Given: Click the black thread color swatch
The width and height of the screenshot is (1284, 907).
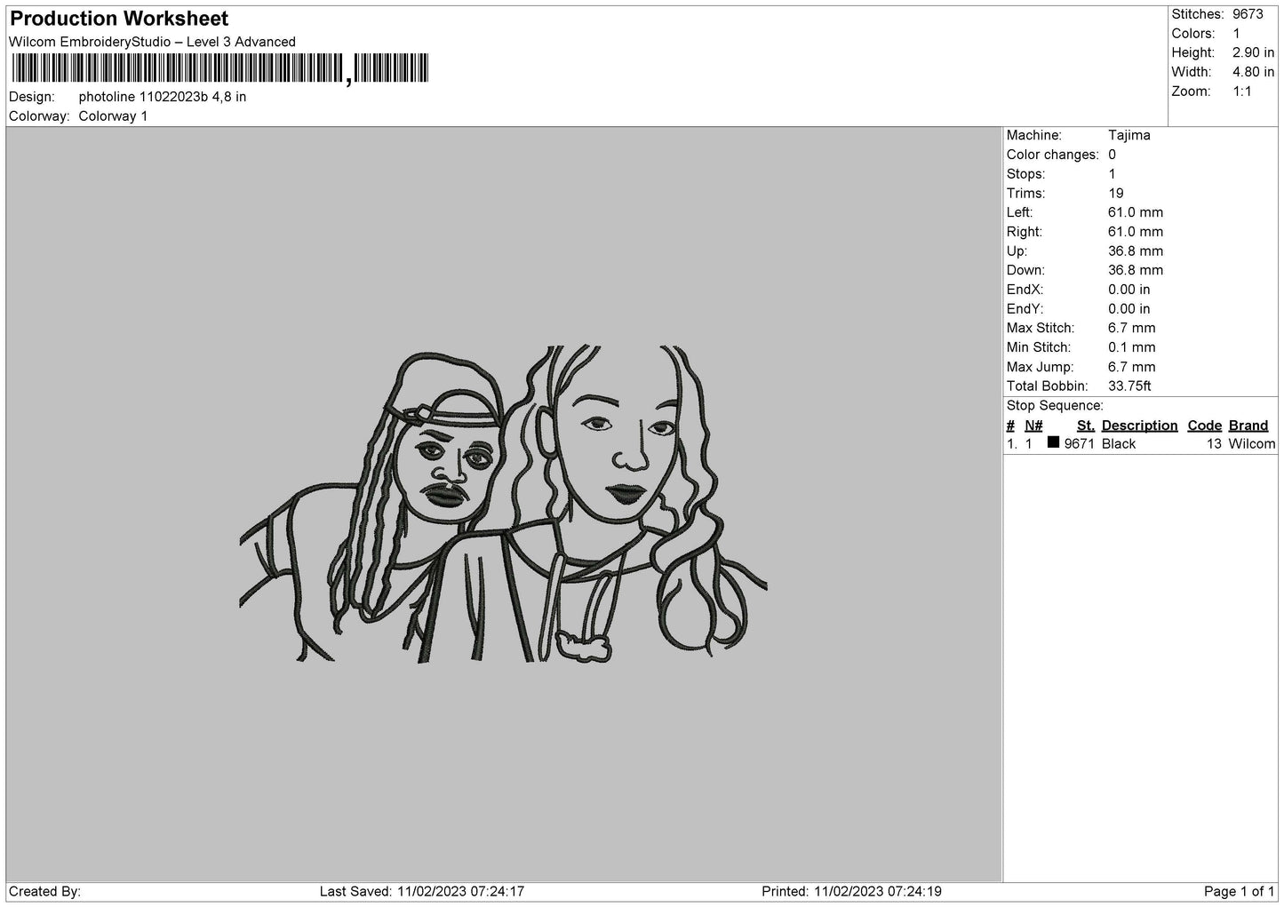Looking at the screenshot, I should [1053, 442].
